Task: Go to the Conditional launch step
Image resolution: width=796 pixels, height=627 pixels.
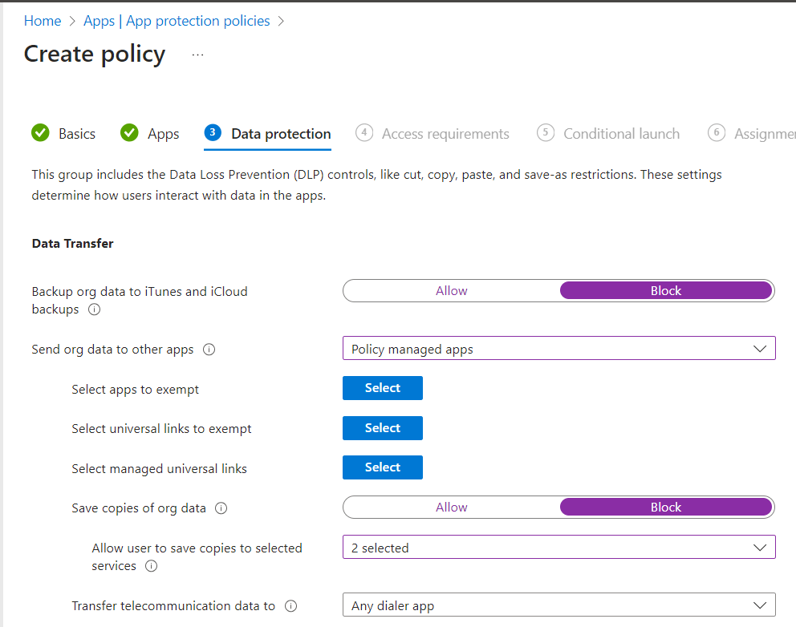Action: click(x=620, y=134)
